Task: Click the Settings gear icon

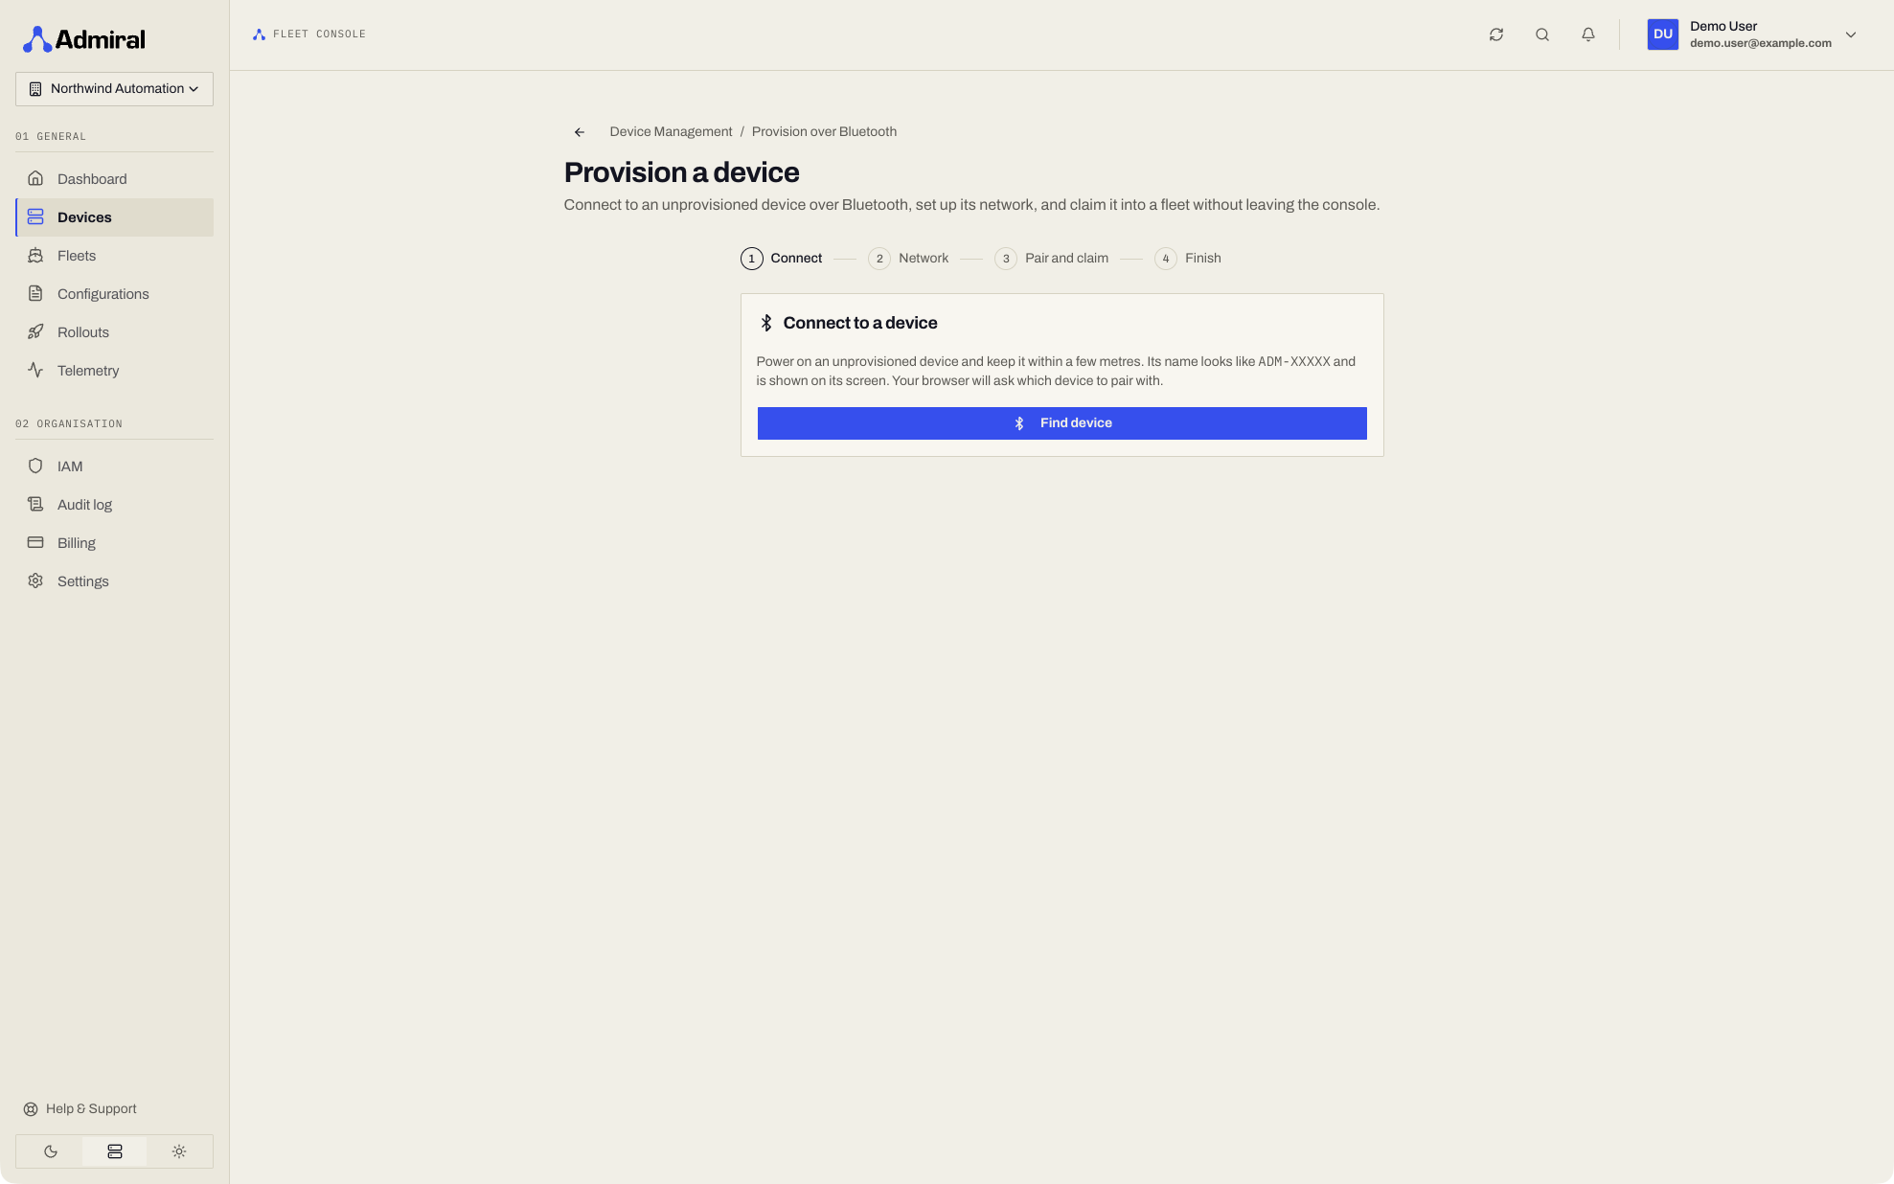Action: [x=35, y=581]
